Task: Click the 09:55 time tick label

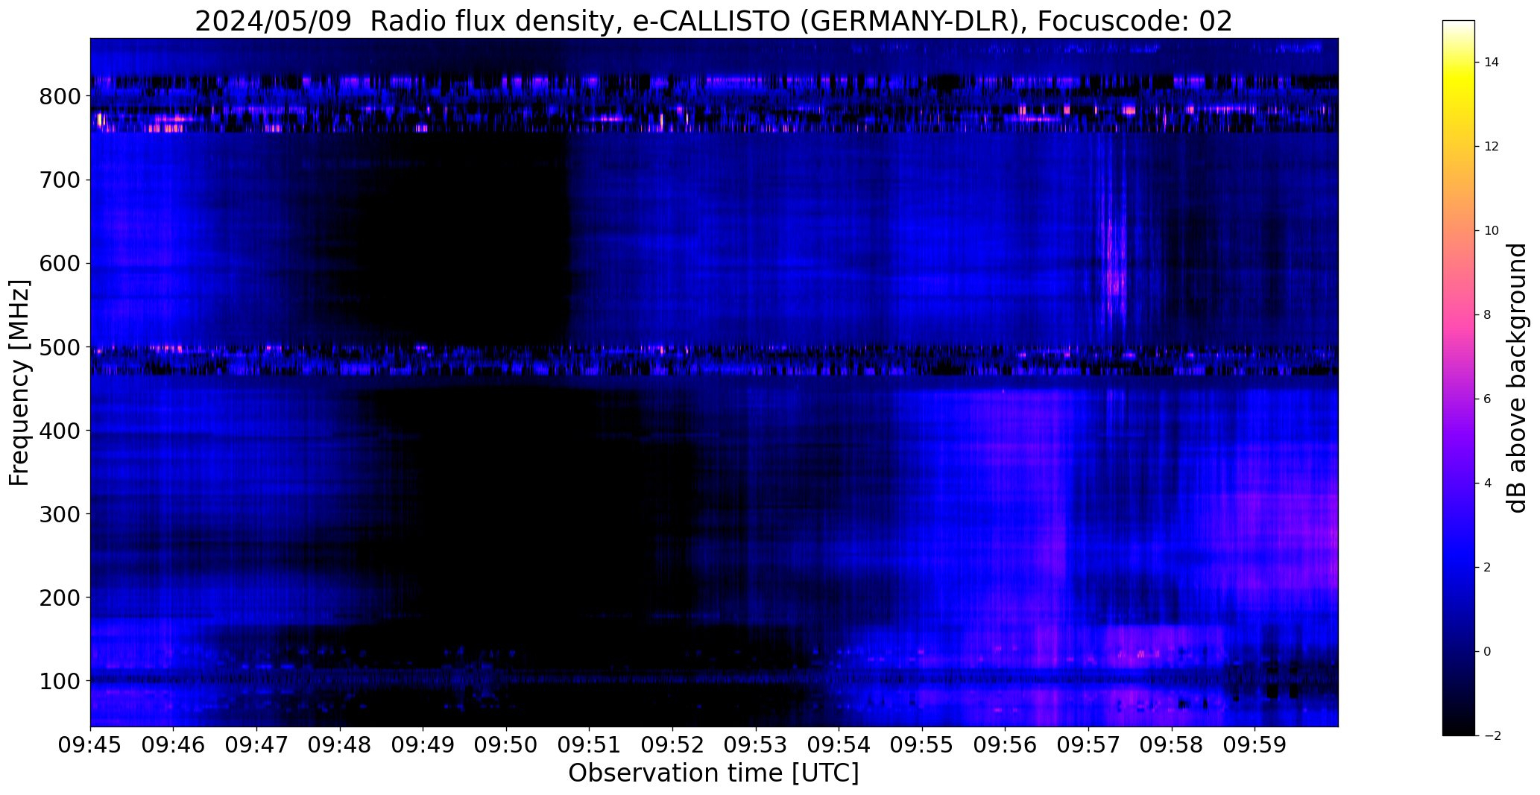Action: [x=923, y=745]
